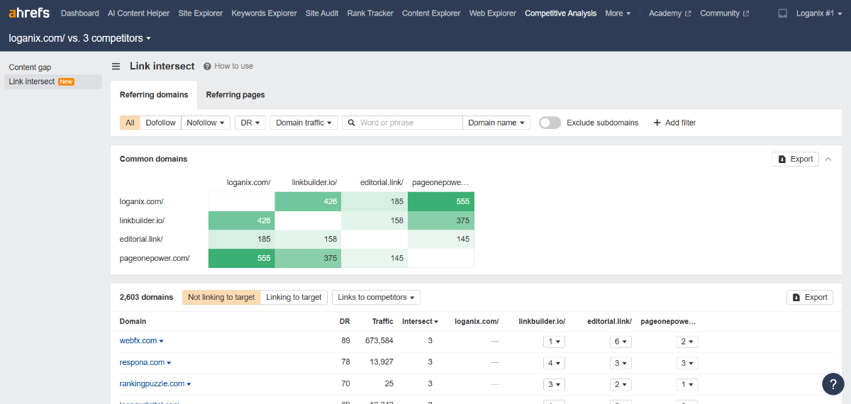
Task: Open Rank Tracker
Action: 370,13
